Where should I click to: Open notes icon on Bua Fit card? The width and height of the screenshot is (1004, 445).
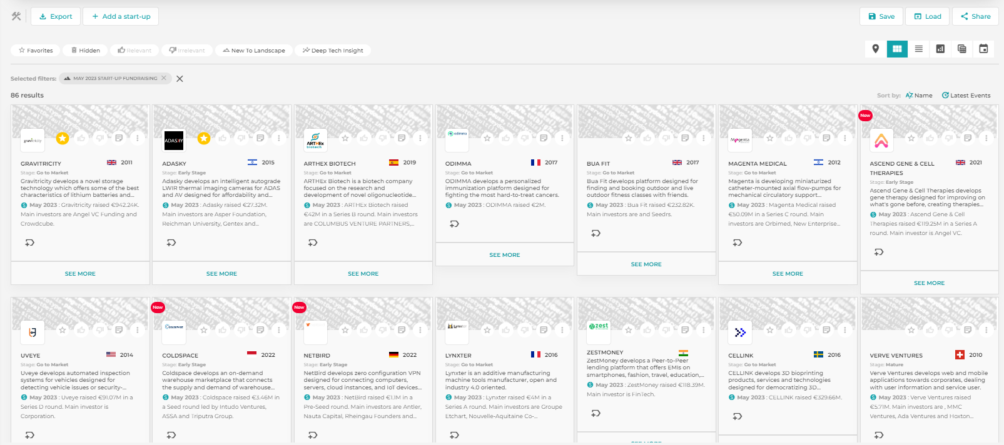click(x=685, y=138)
